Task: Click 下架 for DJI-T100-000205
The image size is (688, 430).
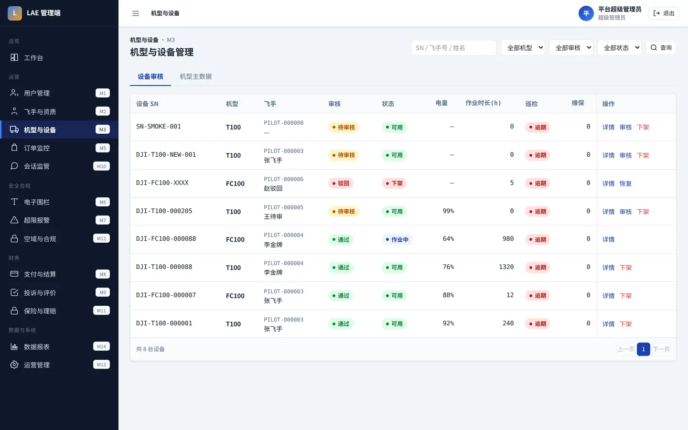Action: (x=643, y=212)
